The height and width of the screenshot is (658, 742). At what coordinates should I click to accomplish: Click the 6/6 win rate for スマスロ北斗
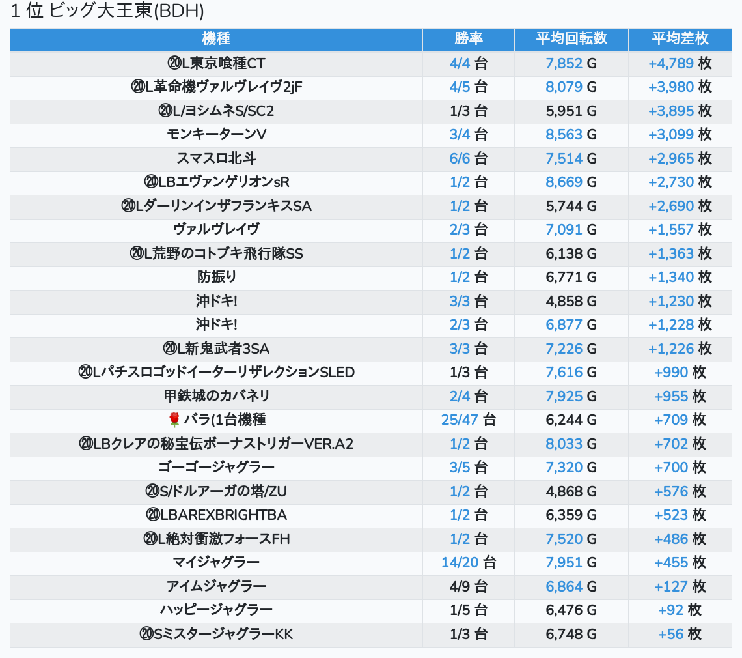coord(460,158)
